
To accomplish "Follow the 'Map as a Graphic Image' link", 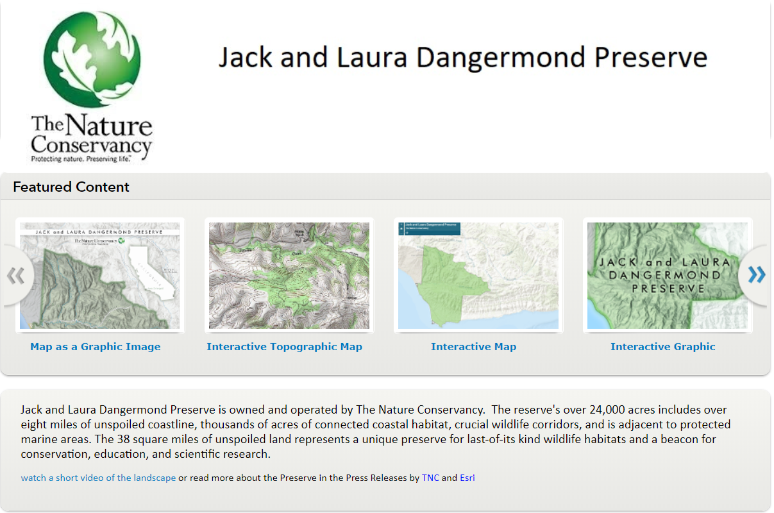I will (x=95, y=347).
